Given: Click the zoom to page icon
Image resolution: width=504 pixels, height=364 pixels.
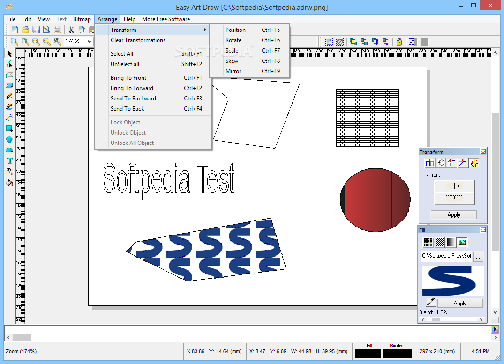Looking at the screenshot, I should click(25, 41).
